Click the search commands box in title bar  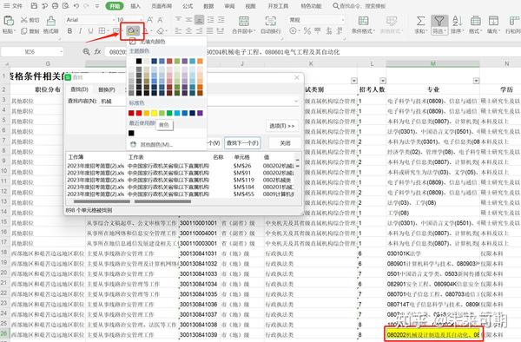click(359, 6)
